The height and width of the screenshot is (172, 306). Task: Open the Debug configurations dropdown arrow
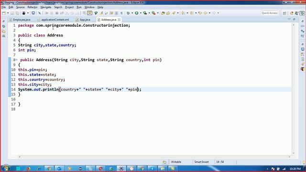[x=132, y=13]
